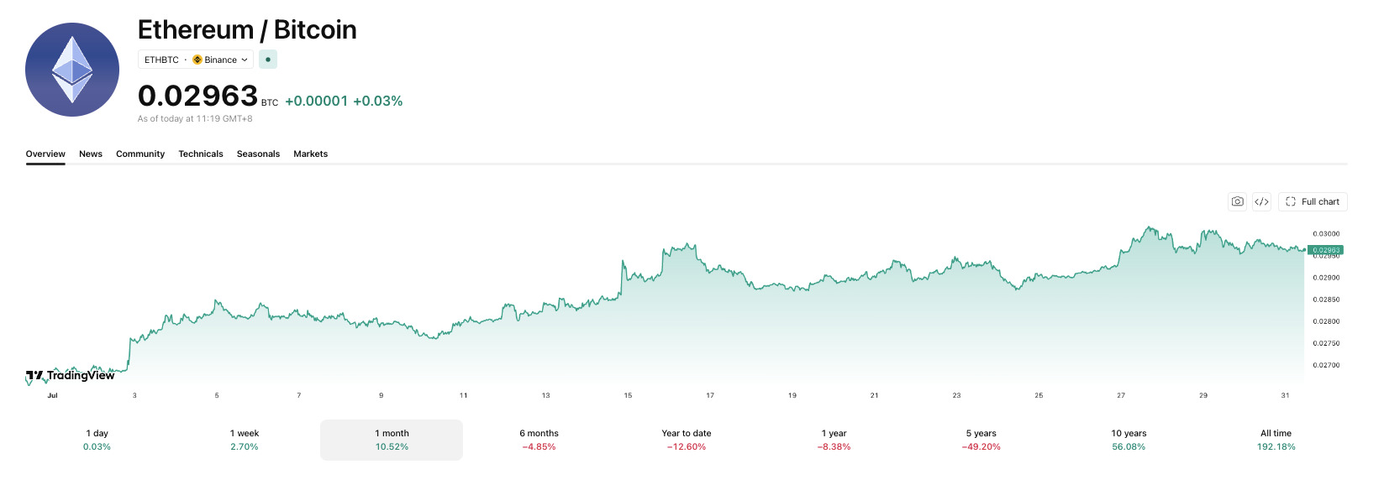Select the 6 months range
The width and height of the screenshot is (1384, 490).
[539, 440]
